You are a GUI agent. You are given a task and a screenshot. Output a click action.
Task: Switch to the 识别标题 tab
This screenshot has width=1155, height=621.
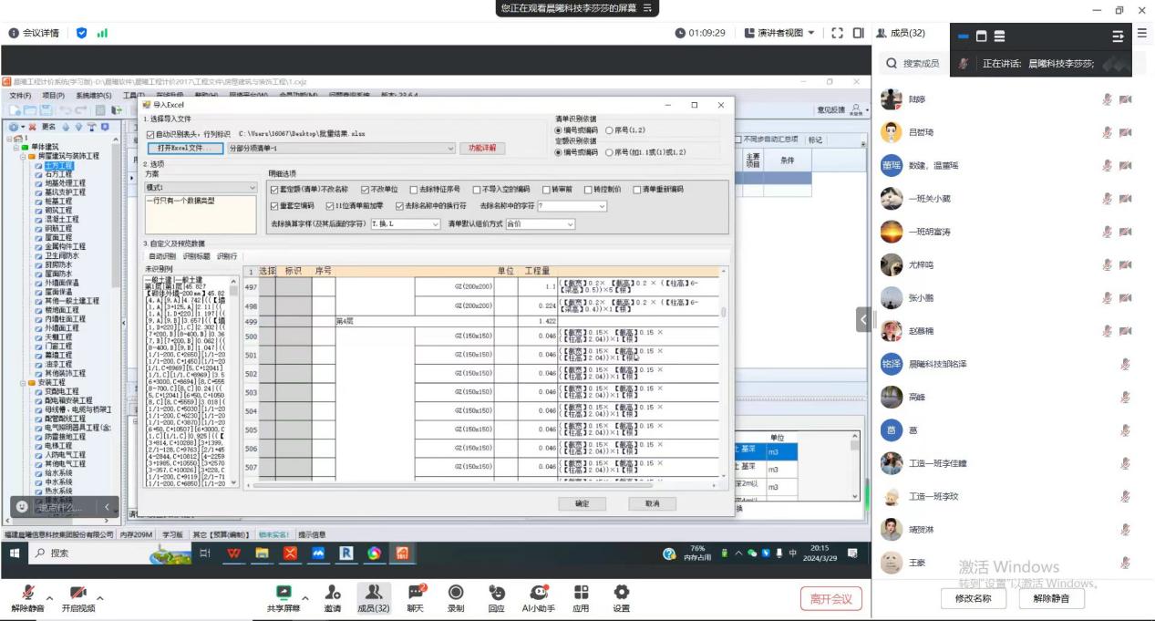(x=195, y=257)
